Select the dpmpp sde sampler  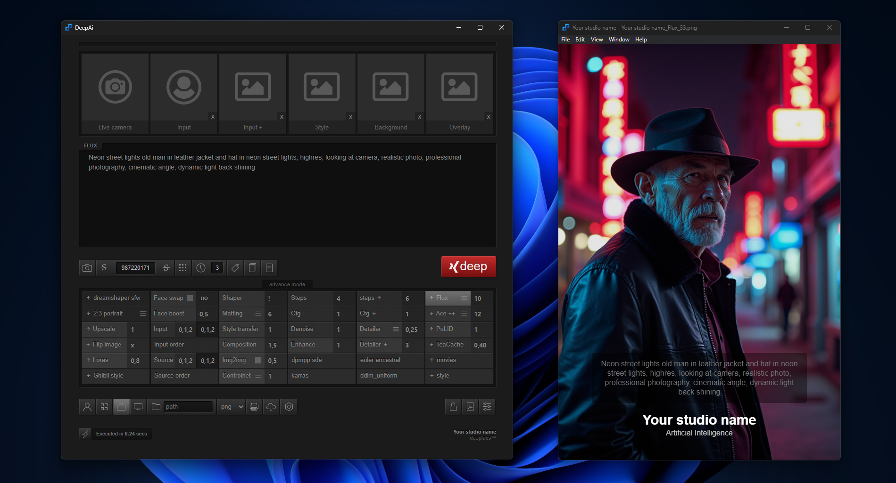(x=322, y=360)
